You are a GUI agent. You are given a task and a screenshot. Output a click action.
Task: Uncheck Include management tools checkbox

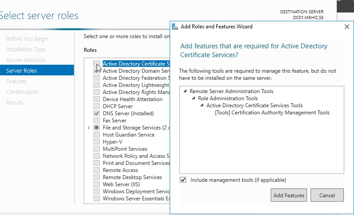pos(183,180)
